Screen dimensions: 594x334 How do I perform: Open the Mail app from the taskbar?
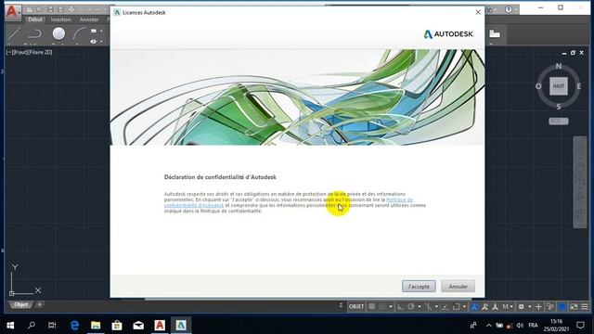point(138,326)
